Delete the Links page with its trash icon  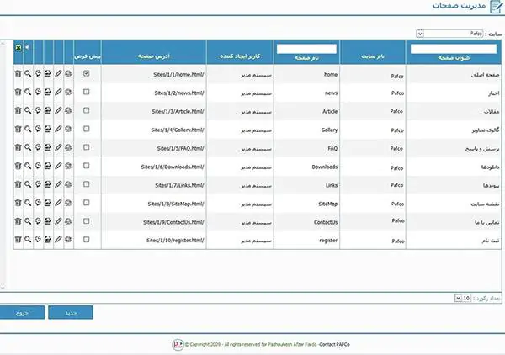(18, 184)
